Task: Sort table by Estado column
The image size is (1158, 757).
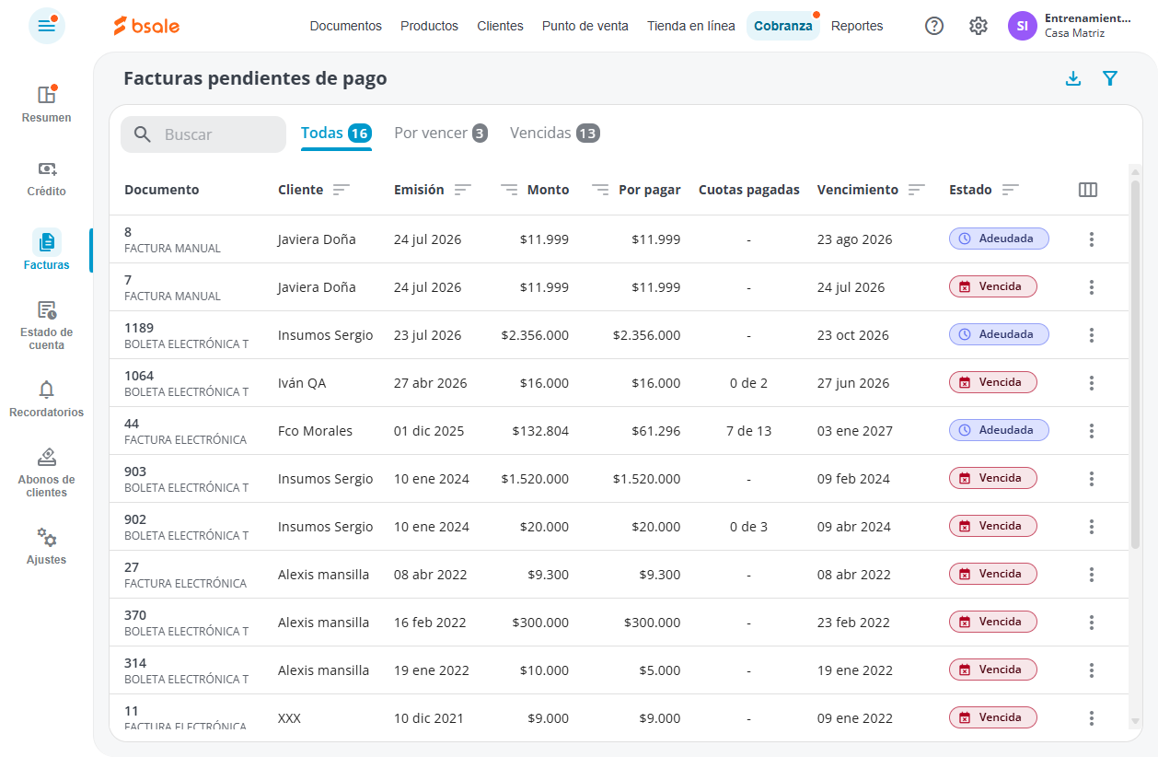Action: pos(1011,190)
